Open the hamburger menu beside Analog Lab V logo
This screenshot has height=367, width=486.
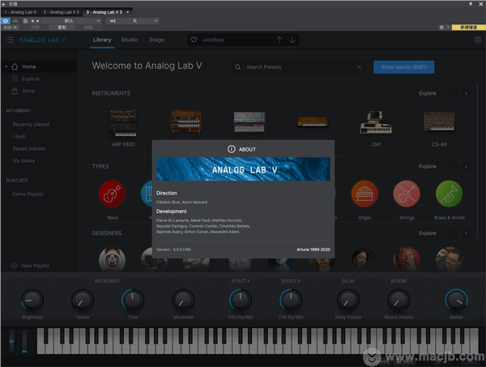[10, 40]
